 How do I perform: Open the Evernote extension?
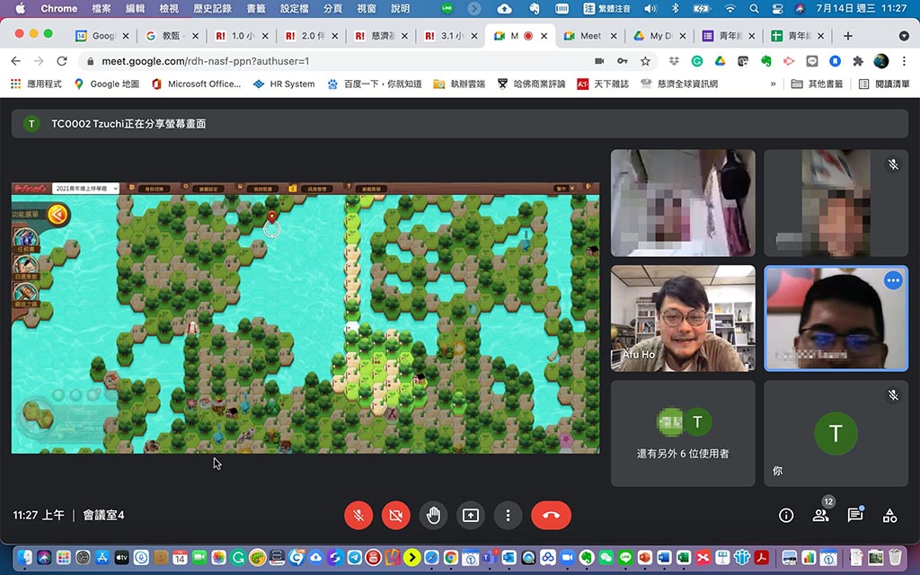pos(766,61)
